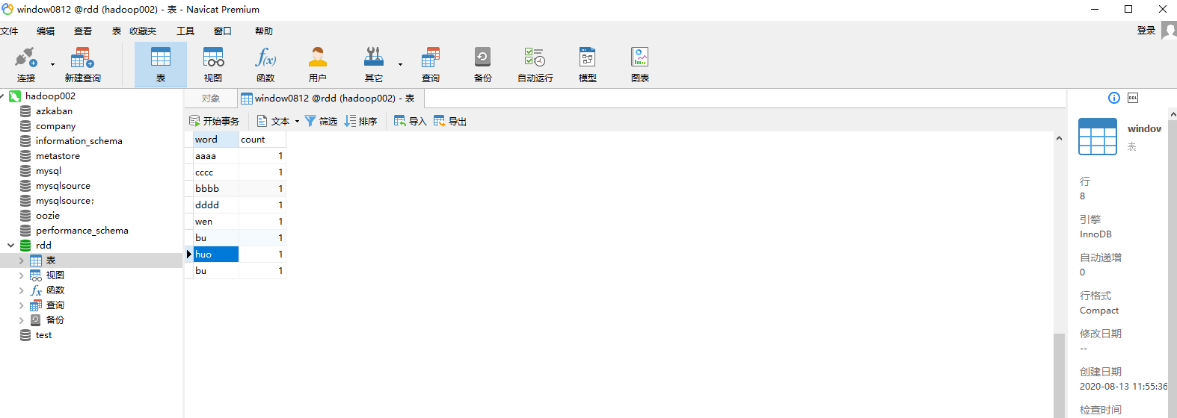Viewport: 1177px width, 418px height.
Task: Open the 表 menu in menu bar
Action: pos(117,31)
